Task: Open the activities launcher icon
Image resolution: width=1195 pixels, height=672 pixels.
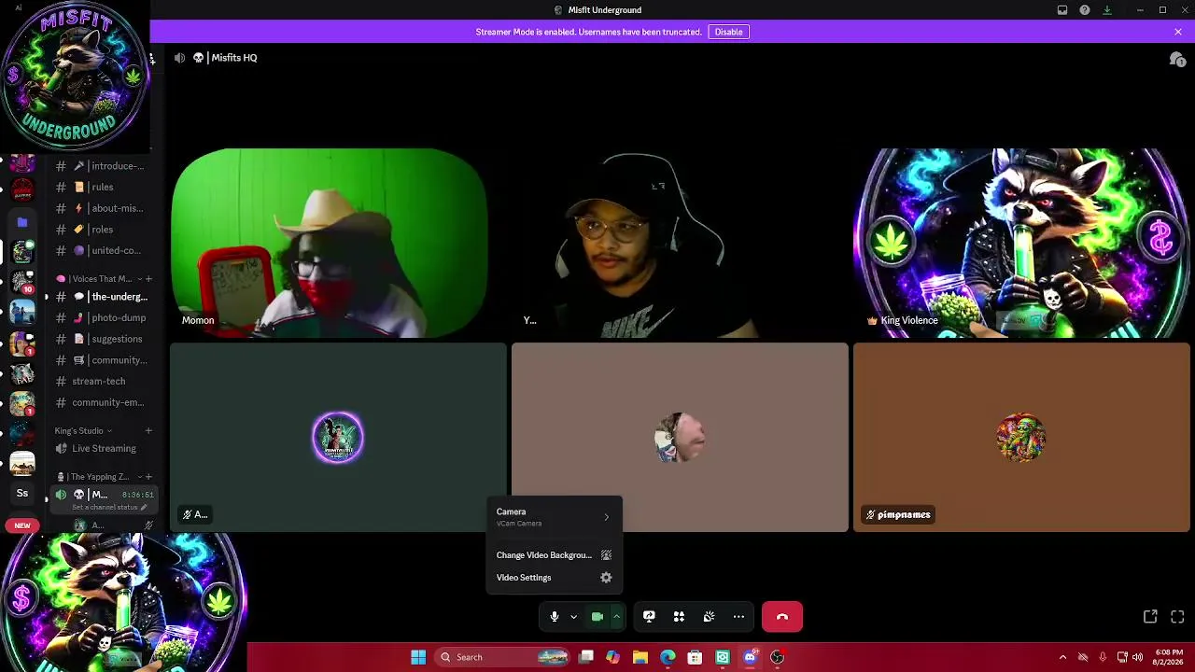Action: [679, 617]
